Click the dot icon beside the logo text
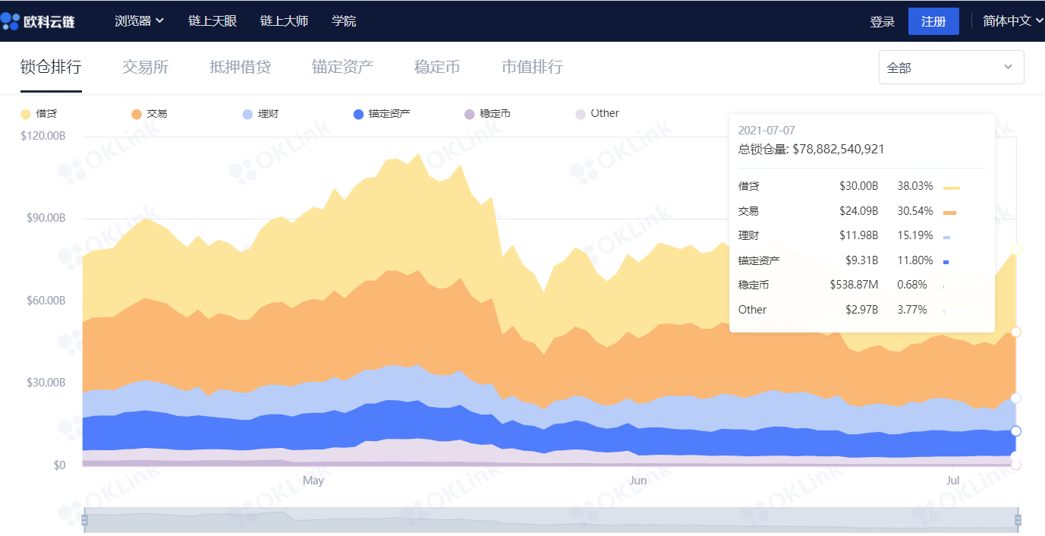1045x536 pixels. click(10, 20)
